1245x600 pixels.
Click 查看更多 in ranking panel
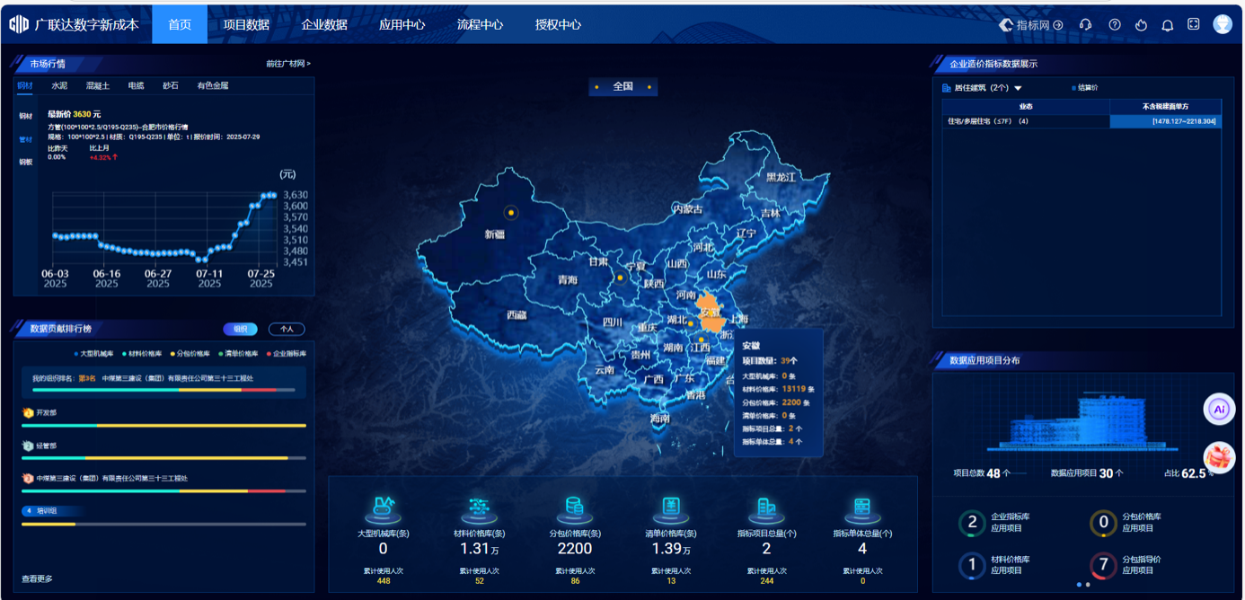(x=37, y=578)
